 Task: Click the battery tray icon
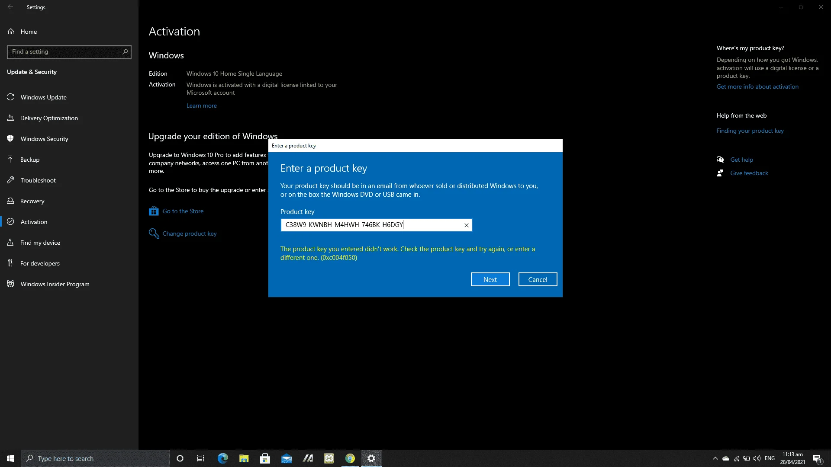tap(747, 458)
